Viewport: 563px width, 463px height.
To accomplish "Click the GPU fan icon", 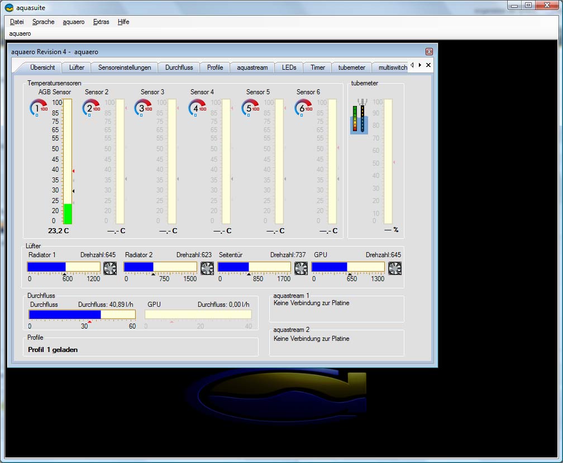I will click(395, 268).
